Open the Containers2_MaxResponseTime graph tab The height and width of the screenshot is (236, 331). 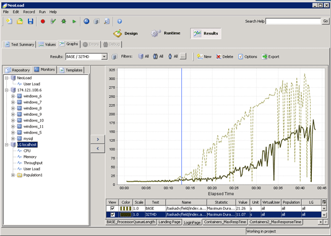(275, 222)
